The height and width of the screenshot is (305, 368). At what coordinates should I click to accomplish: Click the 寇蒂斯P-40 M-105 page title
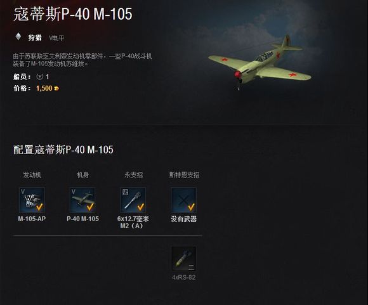(73, 14)
